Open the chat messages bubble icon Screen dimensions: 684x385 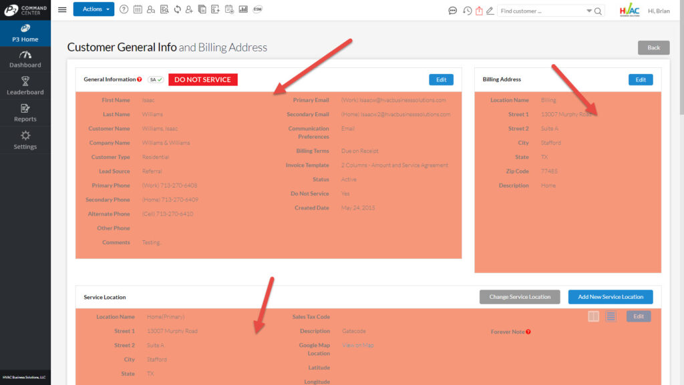(453, 11)
